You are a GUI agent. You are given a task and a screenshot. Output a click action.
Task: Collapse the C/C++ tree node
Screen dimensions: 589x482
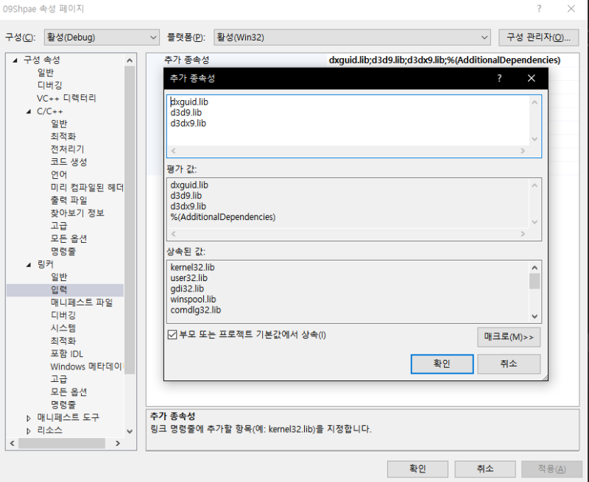point(29,112)
